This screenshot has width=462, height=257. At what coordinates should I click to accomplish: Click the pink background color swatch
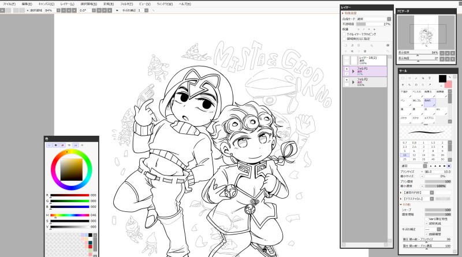coord(448,84)
